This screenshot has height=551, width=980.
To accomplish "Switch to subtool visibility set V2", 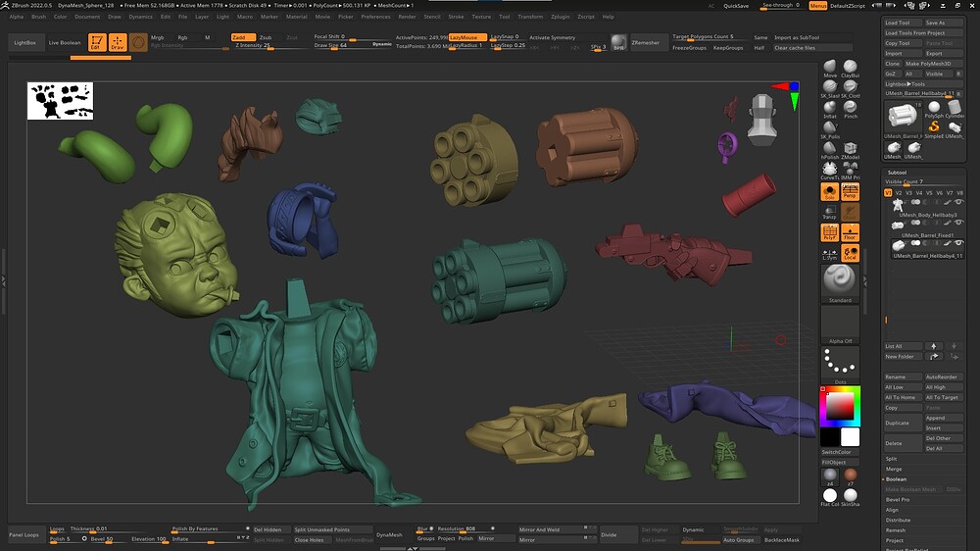I will (x=899, y=193).
